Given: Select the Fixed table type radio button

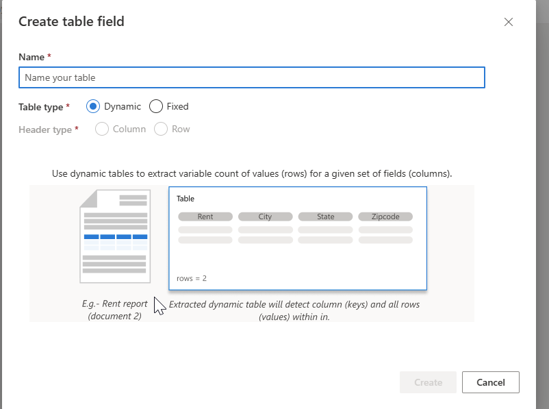Looking at the screenshot, I should pyautogui.click(x=156, y=106).
